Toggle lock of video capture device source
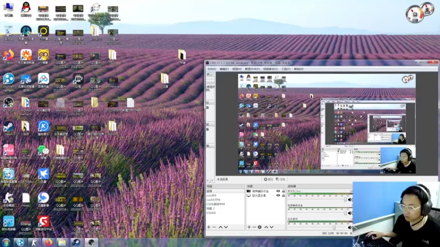Image resolution: width=440 pixels, height=247 pixels. tap(283, 191)
